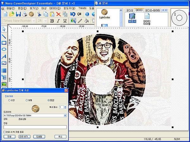This screenshot has height=142, width=190.
Task: Click scroll up arrow in document type list
Action: click(121, 10)
